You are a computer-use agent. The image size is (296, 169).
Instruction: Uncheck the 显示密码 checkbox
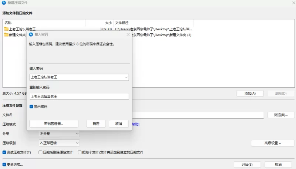pyautogui.click(x=31, y=107)
